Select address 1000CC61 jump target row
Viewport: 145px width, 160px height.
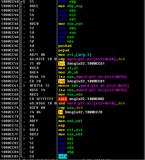tap(10, 86)
